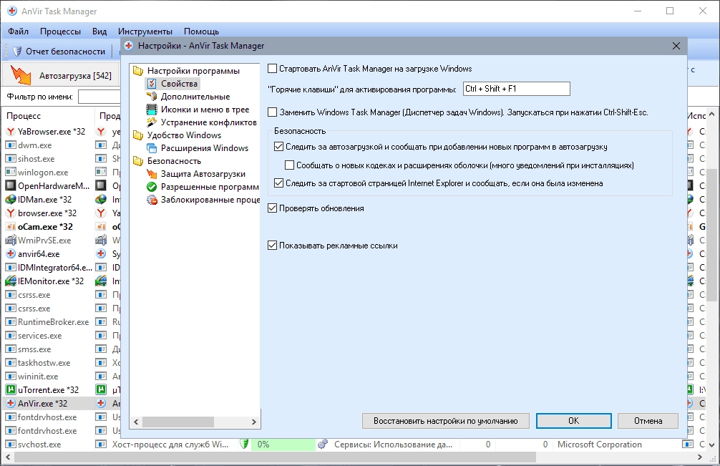
Task: Click the oCam.exe process icon
Action: 10,227
